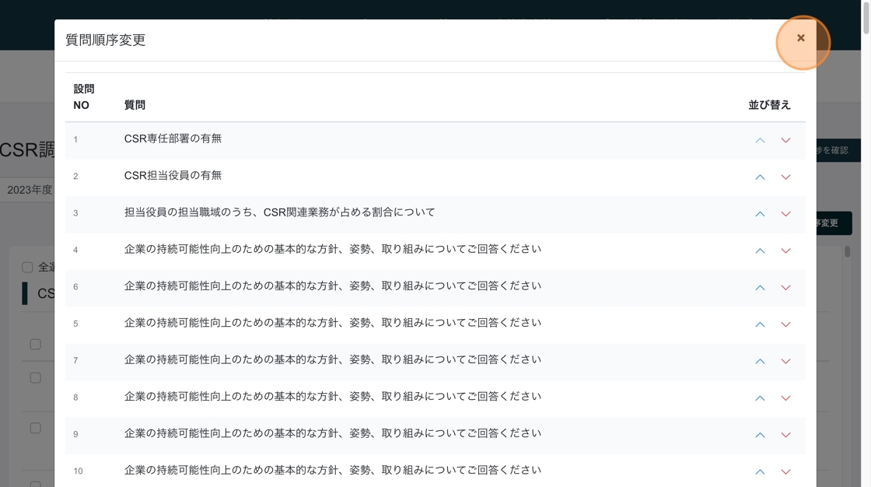This screenshot has height=487, width=871.
Task: Move question NO 8 up
Action: (760, 398)
